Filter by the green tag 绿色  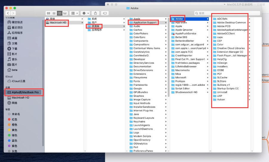13,135
